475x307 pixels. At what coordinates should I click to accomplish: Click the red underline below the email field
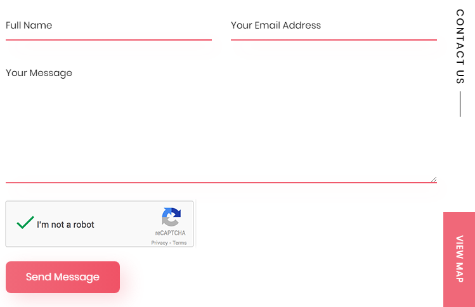[334, 40]
